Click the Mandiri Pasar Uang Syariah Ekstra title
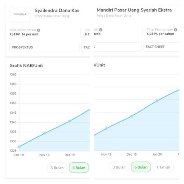The height and width of the screenshot is (184, 184). pyautogui.click(x=134, y=10)
